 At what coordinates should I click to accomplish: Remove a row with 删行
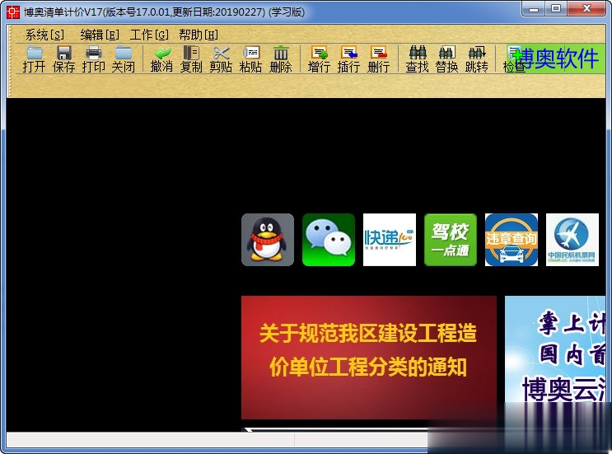[378, 59]
